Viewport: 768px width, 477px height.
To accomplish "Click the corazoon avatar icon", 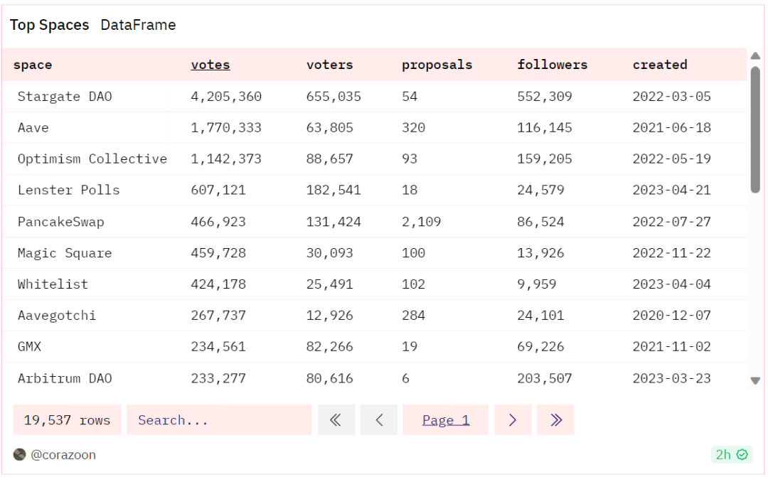I will click(20, 454).
